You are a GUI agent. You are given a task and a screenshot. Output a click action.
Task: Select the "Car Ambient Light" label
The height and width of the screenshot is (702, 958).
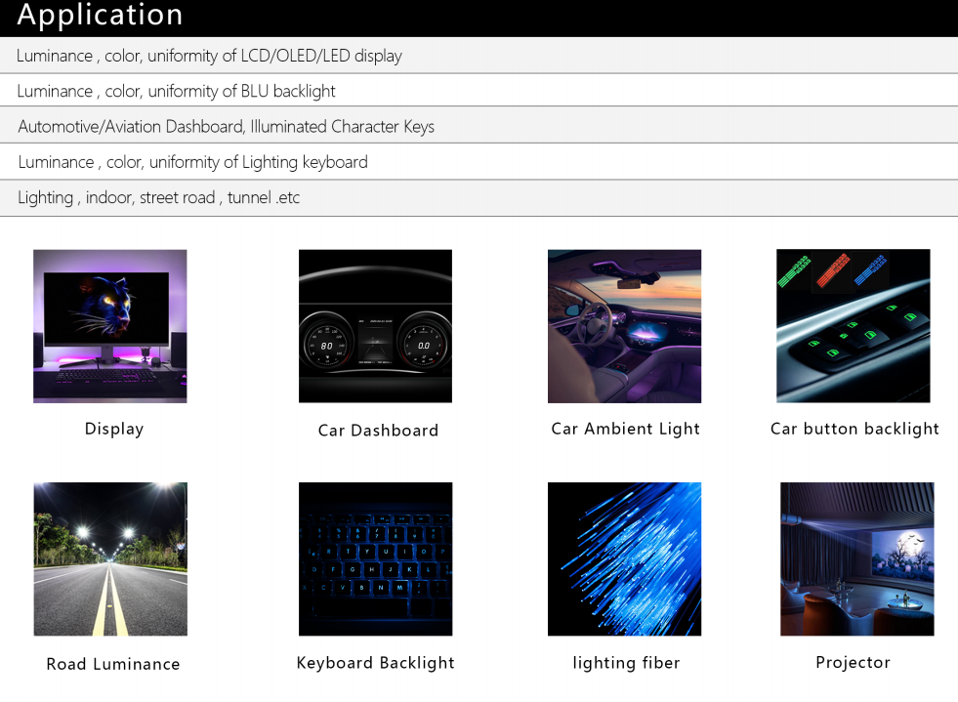pyautogui.click(x=625, y=429)
